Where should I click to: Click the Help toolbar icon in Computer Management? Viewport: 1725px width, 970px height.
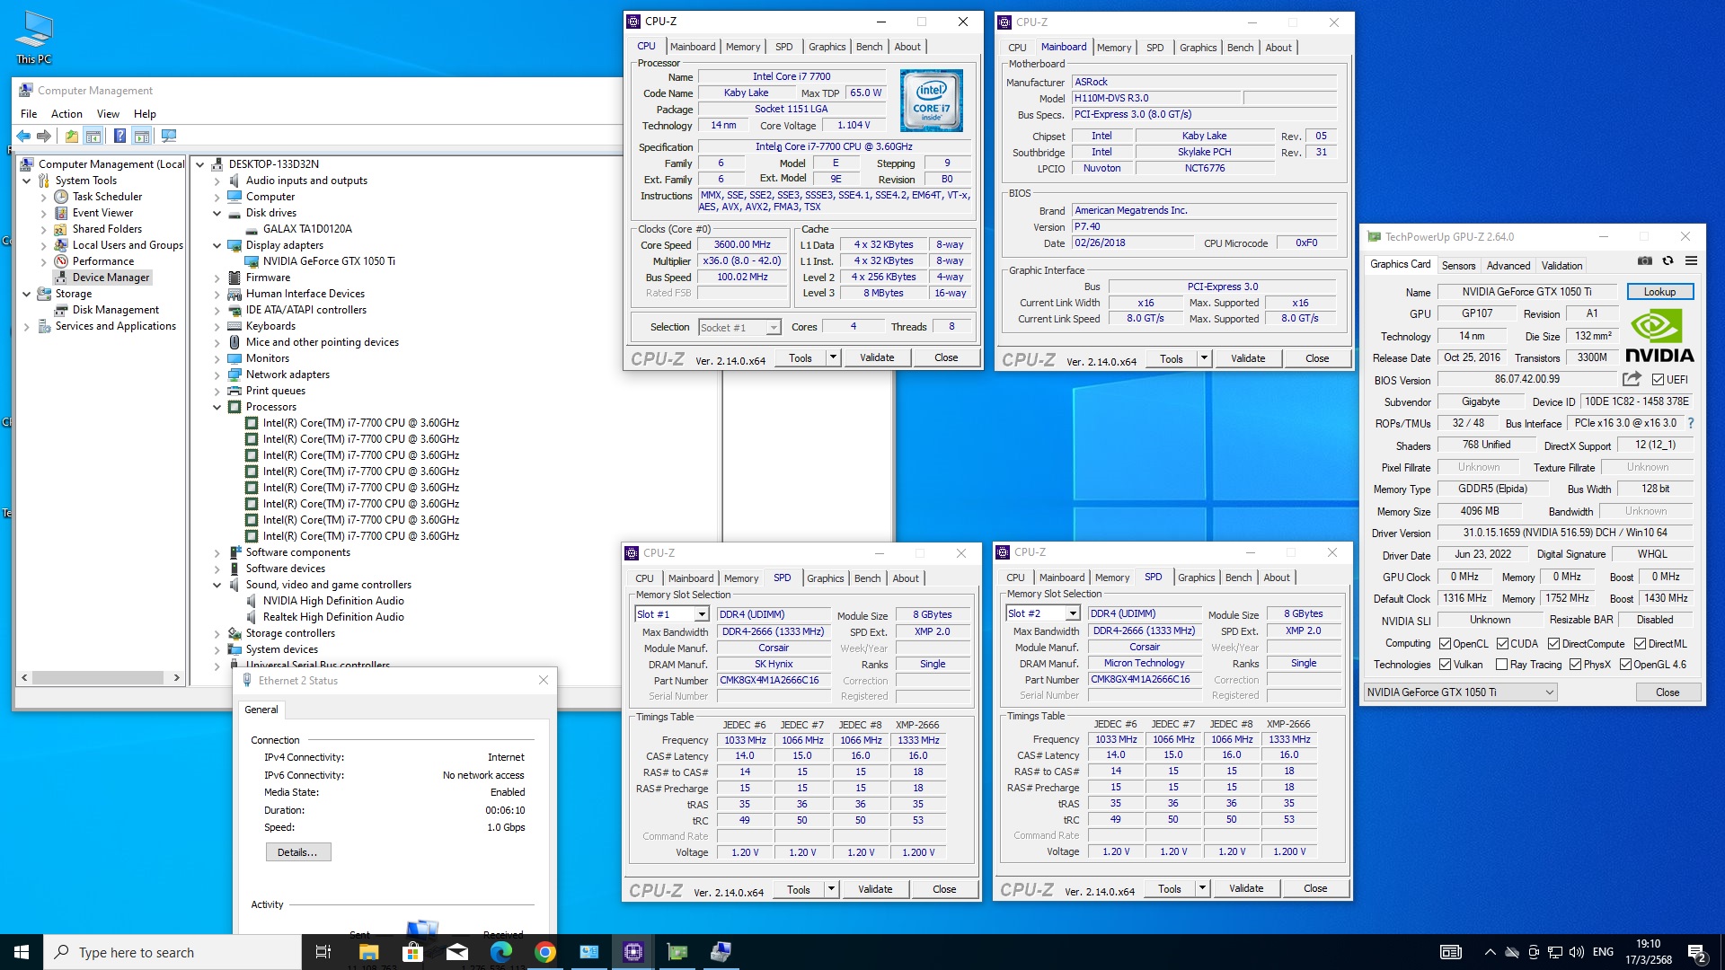click(119, 136)
